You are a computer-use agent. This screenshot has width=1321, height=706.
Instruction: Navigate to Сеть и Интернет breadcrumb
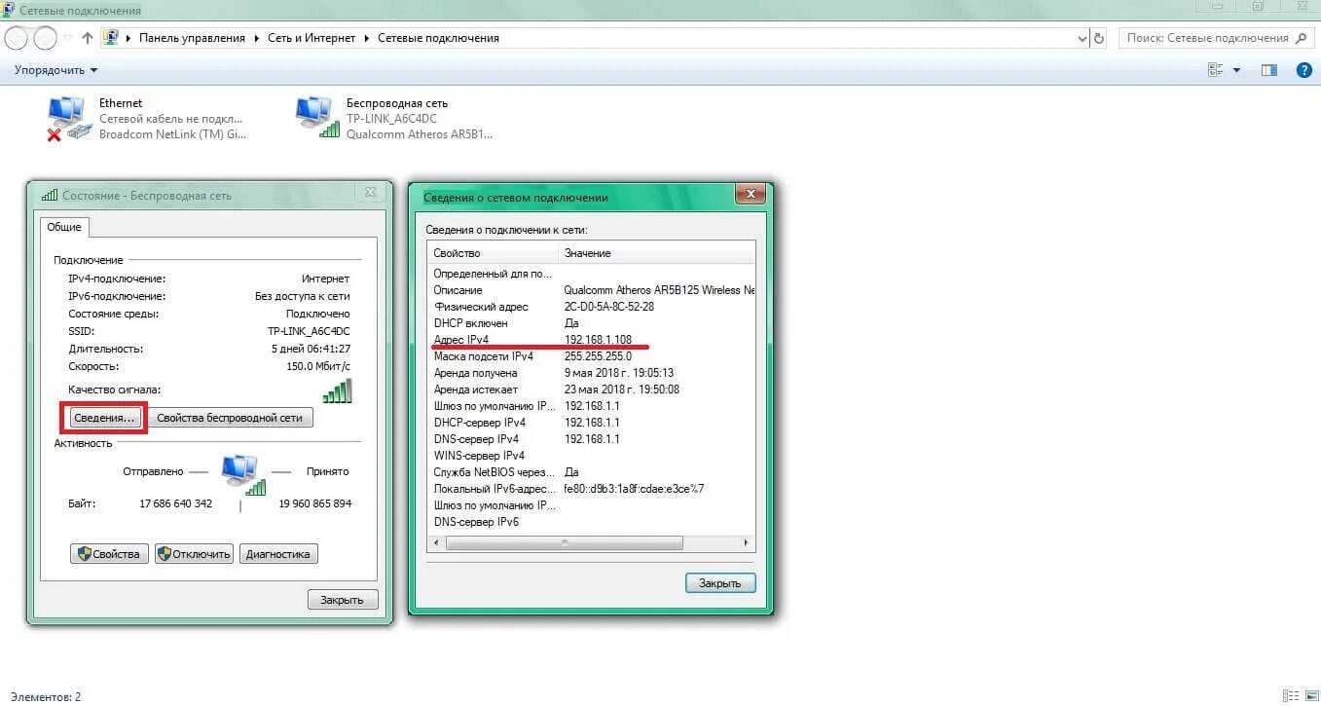[x=312, y=38]
